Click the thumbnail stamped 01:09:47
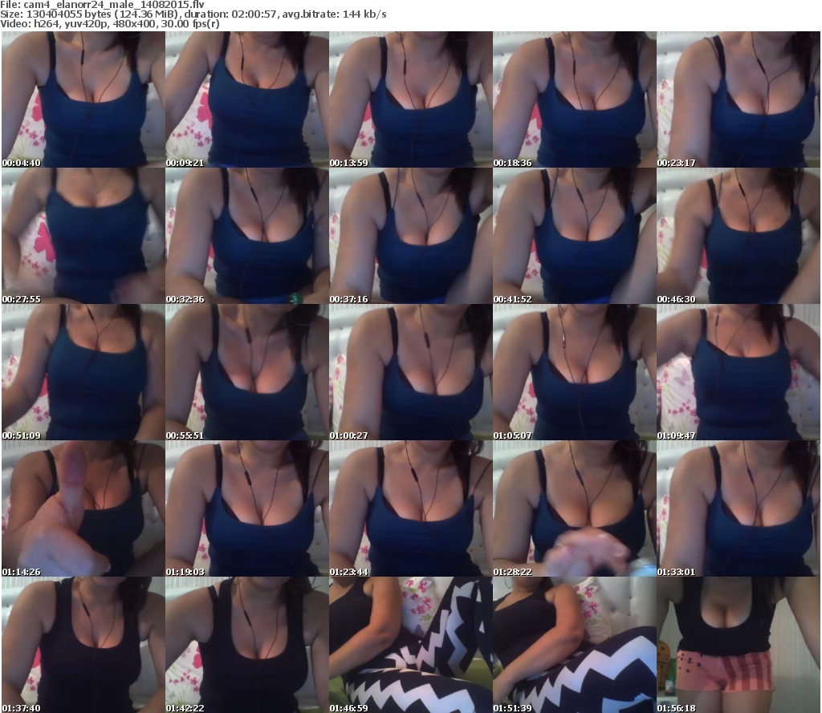This screenshot has width=822, height=713. (x=739, y=372)
